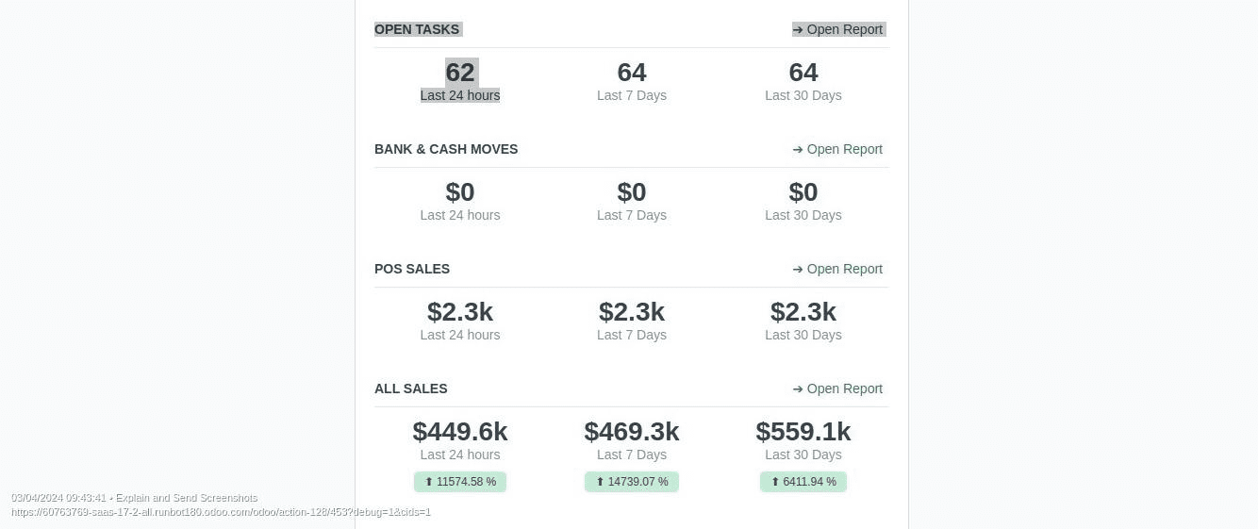1258x529 pixels.
Task: Open Report for Bank & Cash Moves
Action: pyautogui.click(x=838, y=149)
